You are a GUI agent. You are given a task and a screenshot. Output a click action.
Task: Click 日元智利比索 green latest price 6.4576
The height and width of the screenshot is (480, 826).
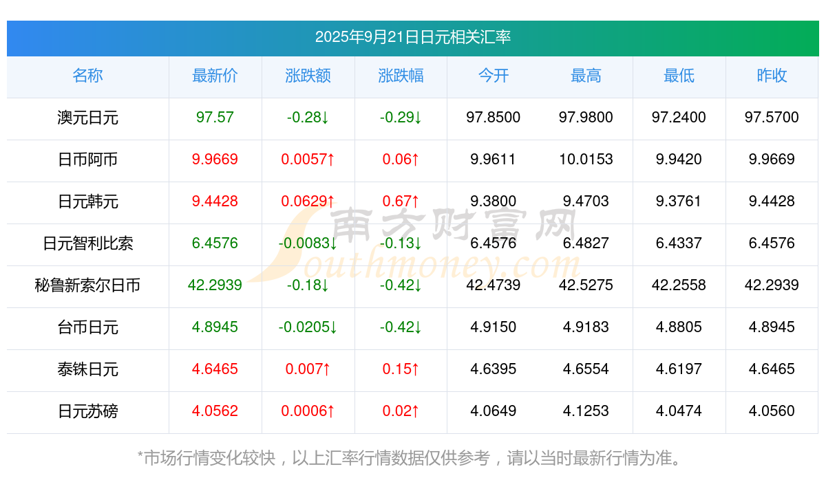(215, 243)
